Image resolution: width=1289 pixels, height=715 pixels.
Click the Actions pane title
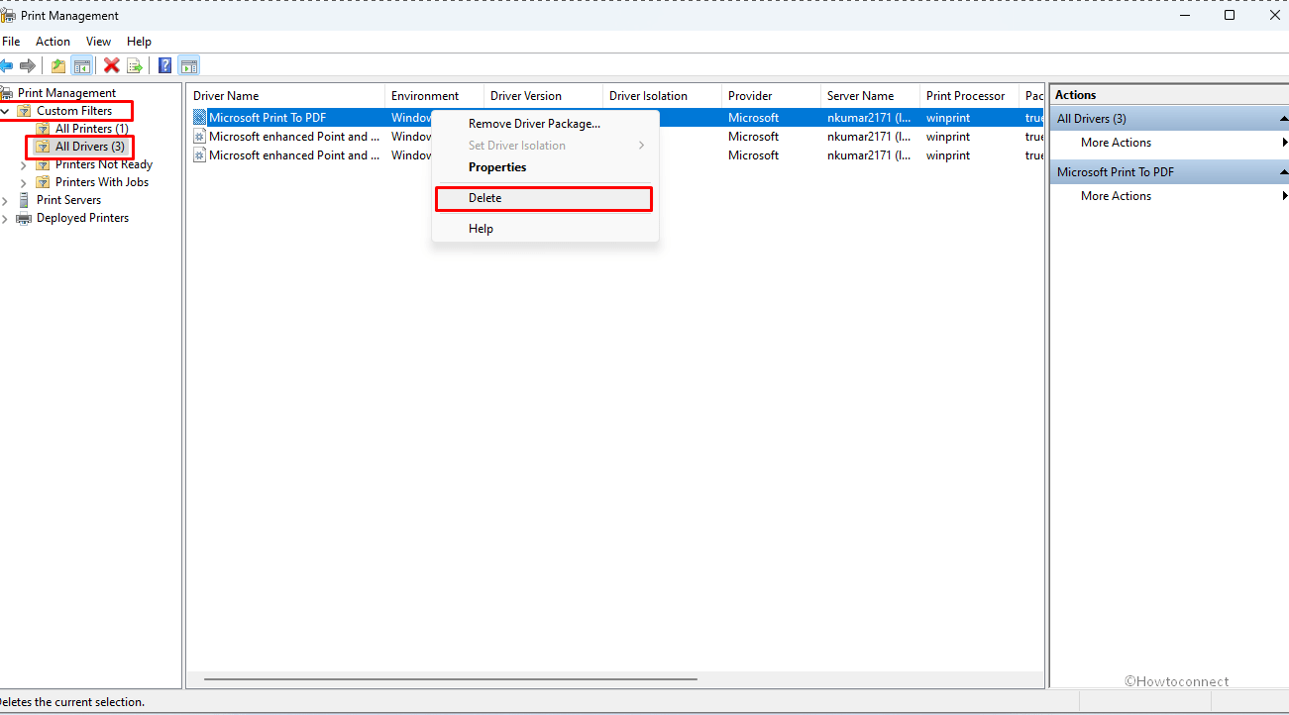click(1075, 95)
